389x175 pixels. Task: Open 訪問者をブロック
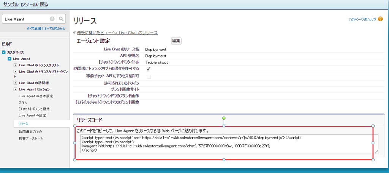click(x=30, y=132)
